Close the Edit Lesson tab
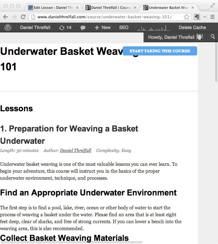218x244 pixels. [x=77, y=8]
